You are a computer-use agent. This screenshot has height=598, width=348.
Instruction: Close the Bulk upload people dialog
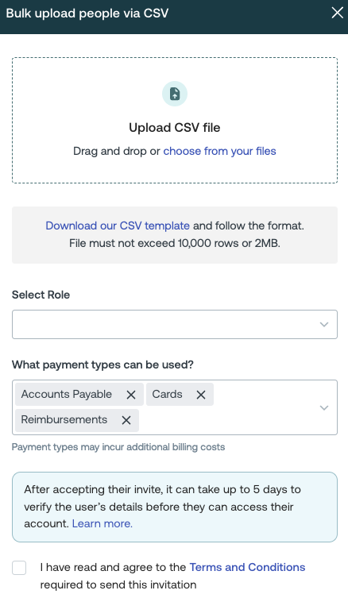coord(338,13)
